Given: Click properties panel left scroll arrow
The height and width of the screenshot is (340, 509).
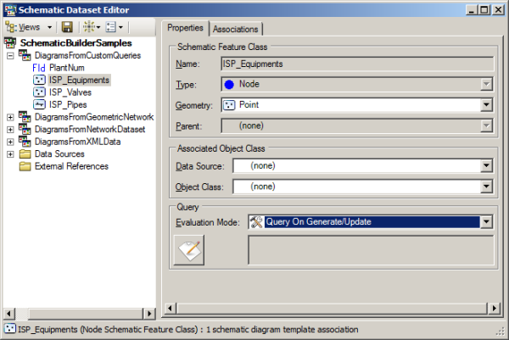Looking at the screenshot, I should [171, 308].
